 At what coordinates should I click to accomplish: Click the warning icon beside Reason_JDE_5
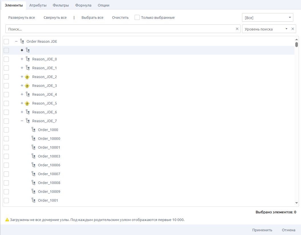27,103
